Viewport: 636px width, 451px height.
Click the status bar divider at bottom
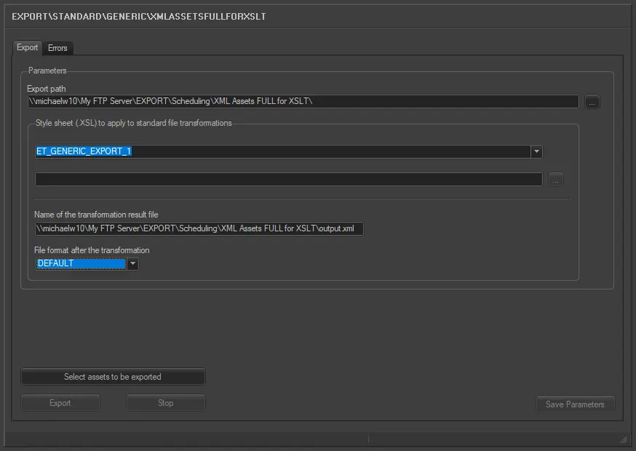point(368,439)
